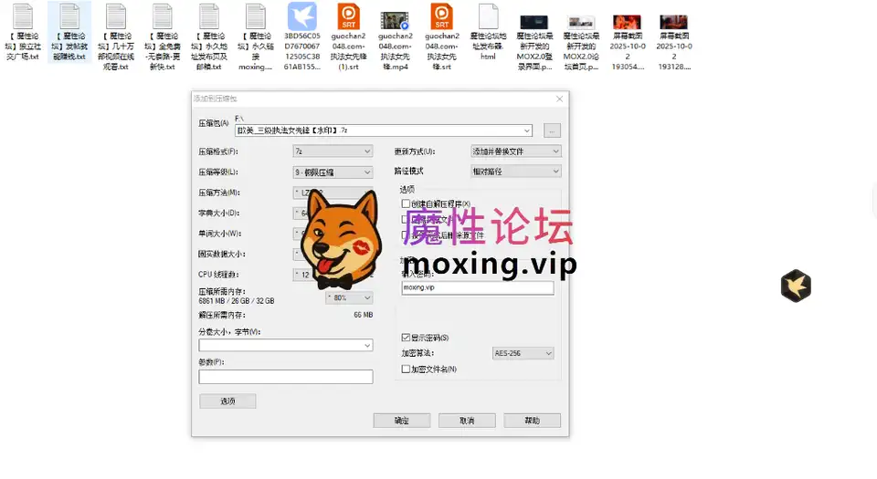The image size is (877, 479).
Task: Open the 80% memory usage dropdown
Action: (349, 298)
